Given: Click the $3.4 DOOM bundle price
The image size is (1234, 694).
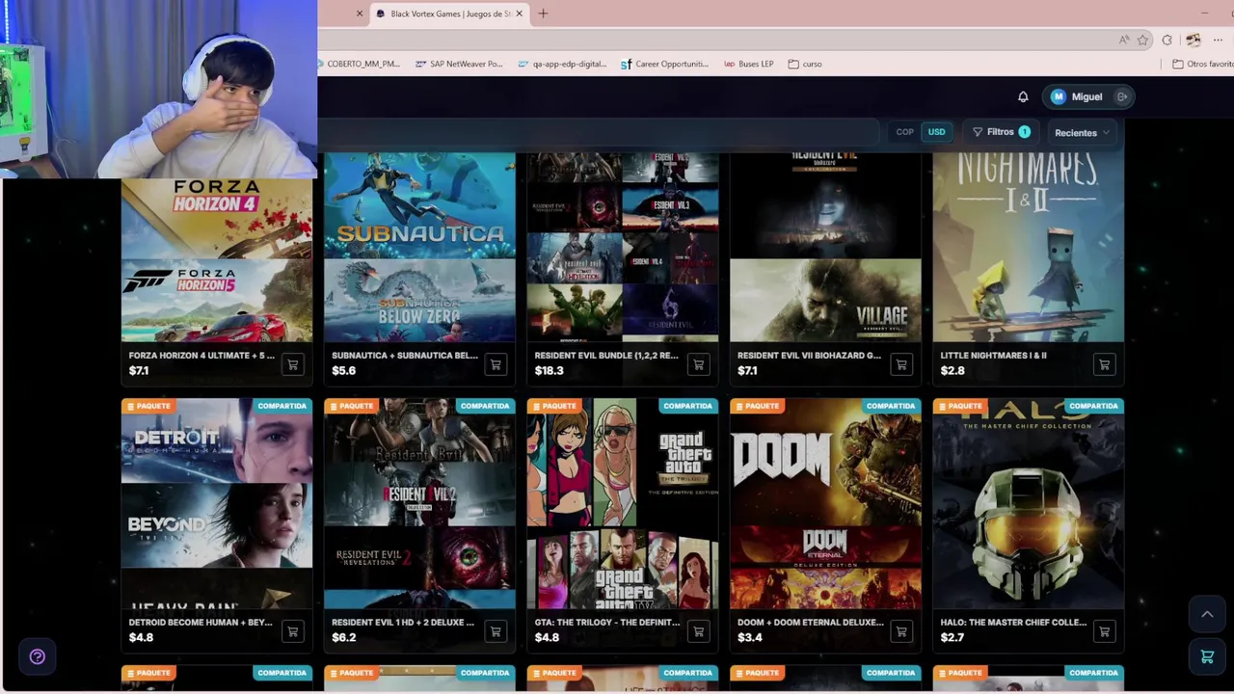Looking at the screenshot, I should pyautogui.click(x=749, y=637).
